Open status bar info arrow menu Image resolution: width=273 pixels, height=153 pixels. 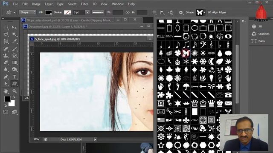point(95,139)
